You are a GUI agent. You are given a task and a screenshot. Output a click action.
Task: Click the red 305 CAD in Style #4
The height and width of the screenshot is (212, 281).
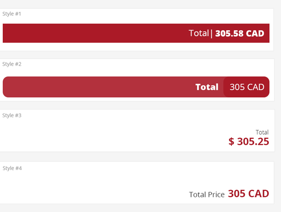(x=248, y=194)
